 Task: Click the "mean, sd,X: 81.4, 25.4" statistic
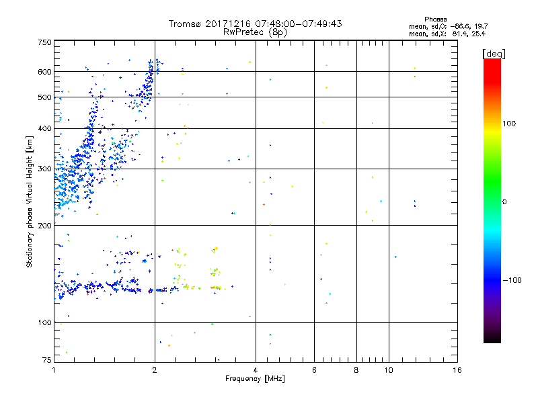click(447, 34)
